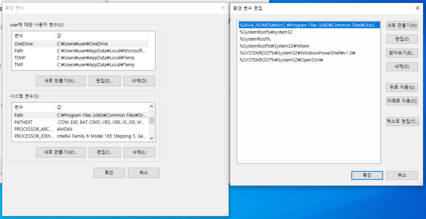Select the PROCESSOR_IDEN... system variable row
Screen dimensions: 426x219
click(x=81, y=136)
